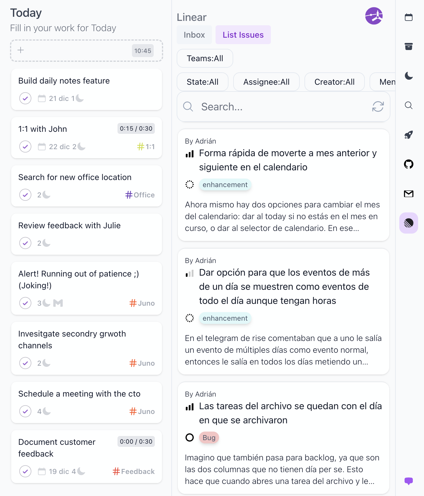Open the Gmail integration icon
The image size is (424, 496).
click(408, 194)
